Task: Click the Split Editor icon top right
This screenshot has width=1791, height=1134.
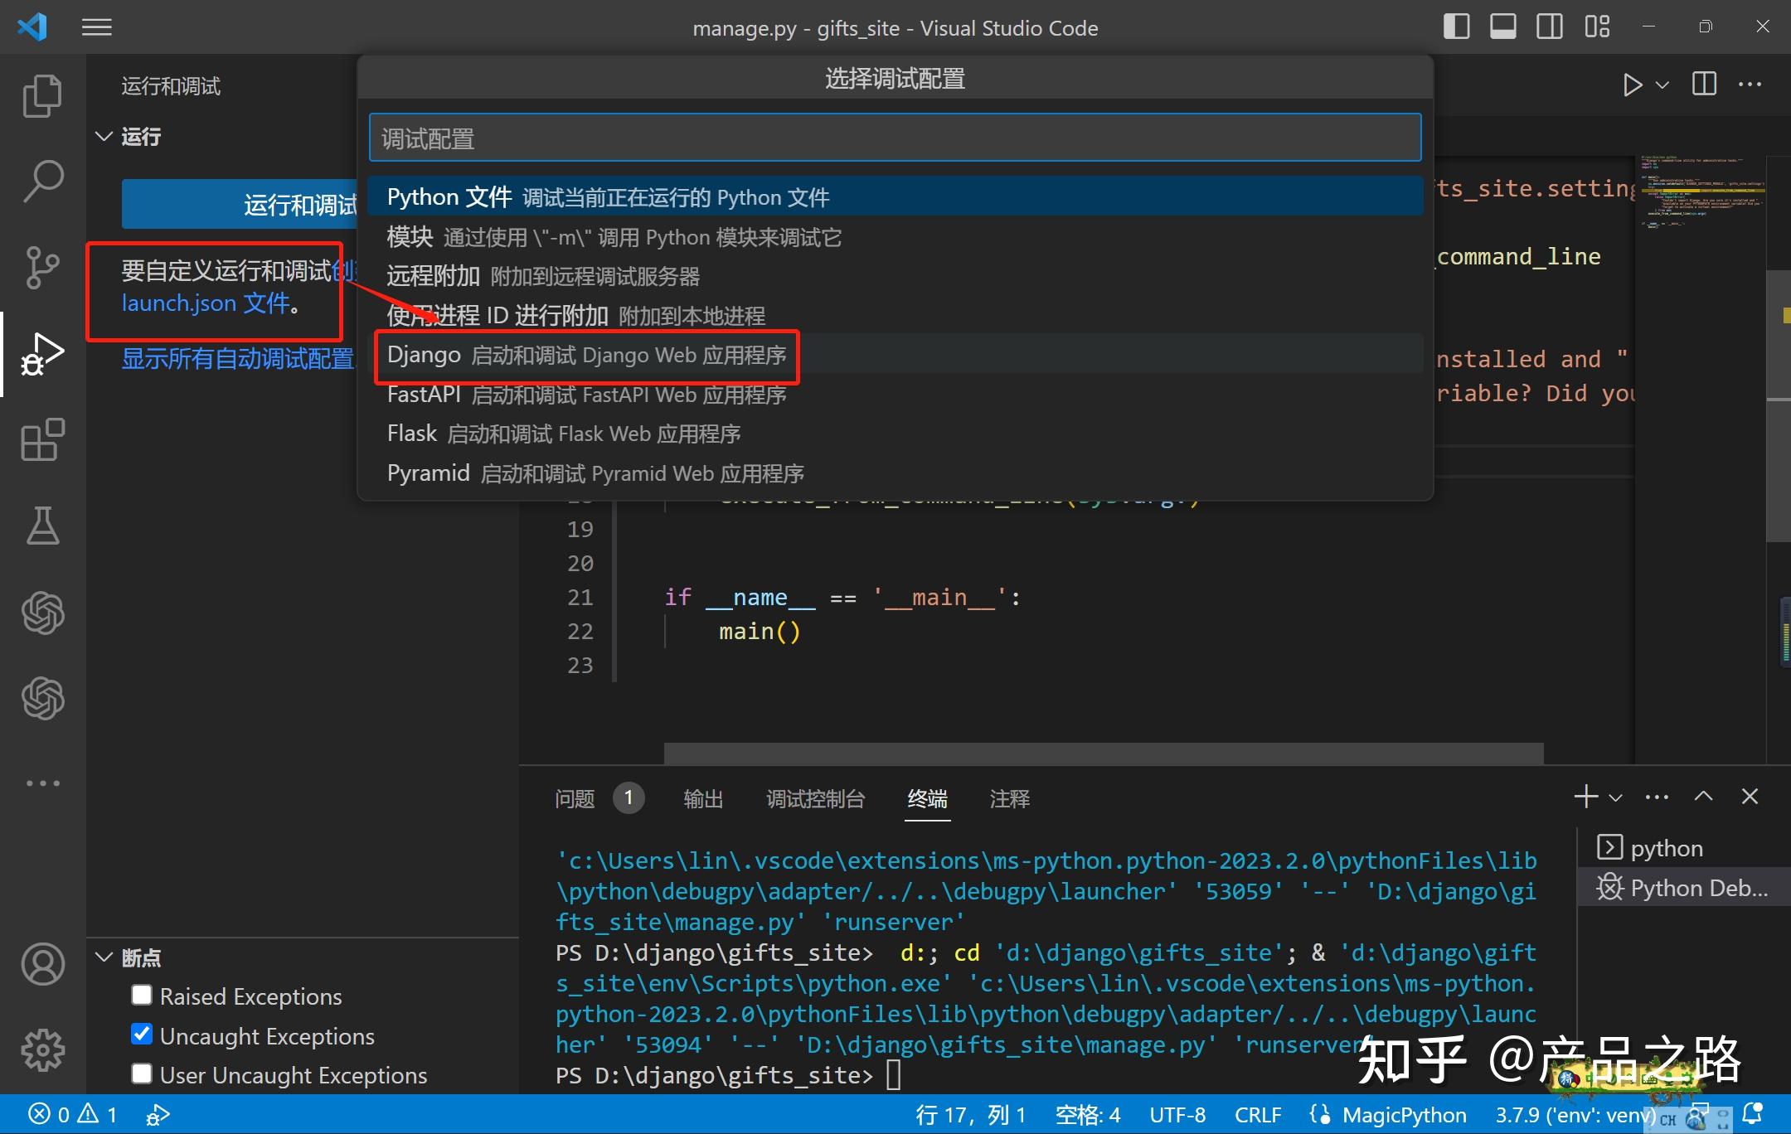Action: pos(1705,84)
